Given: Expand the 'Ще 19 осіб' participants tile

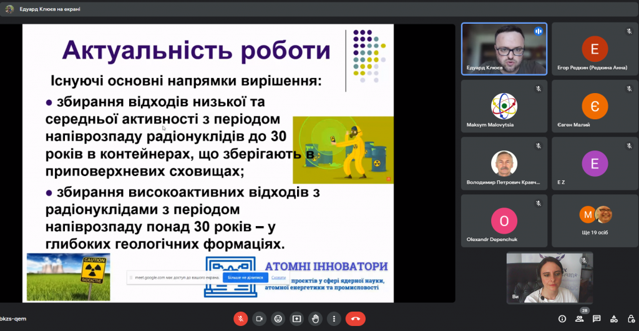Looking at the screenshot, I should [x=594, y=220].
